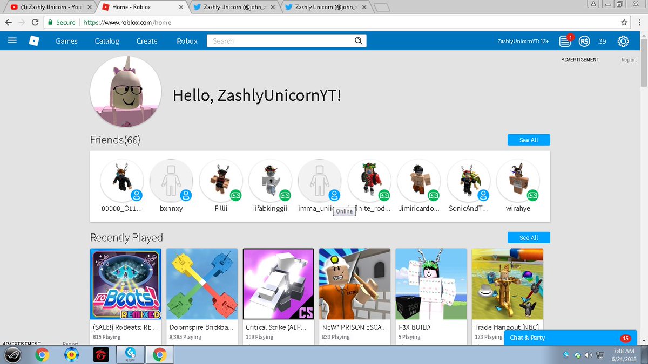Open the Critical Strike game thumbnail
The image size is (648, 364).
pos(279,284)
